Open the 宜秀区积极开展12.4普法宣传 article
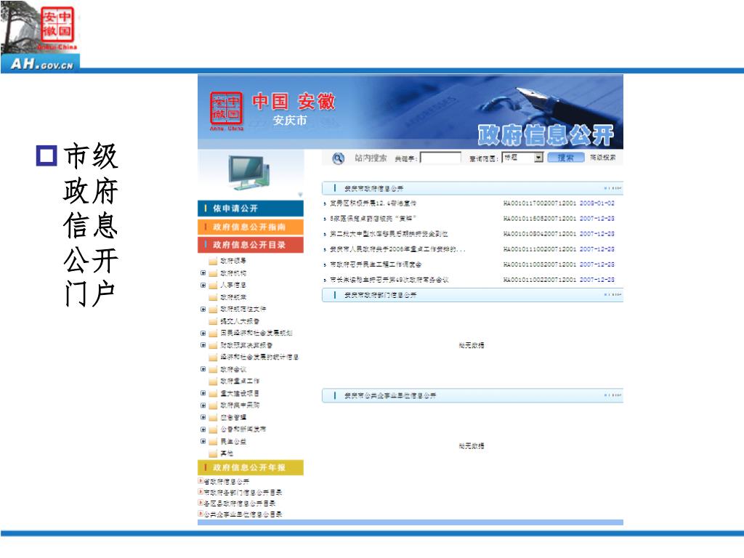Viewport: 744px width, 558px height. pyautogui.click(x=373, y=203)
